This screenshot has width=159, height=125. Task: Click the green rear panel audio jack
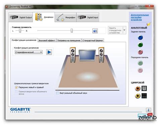coord(140,45)
